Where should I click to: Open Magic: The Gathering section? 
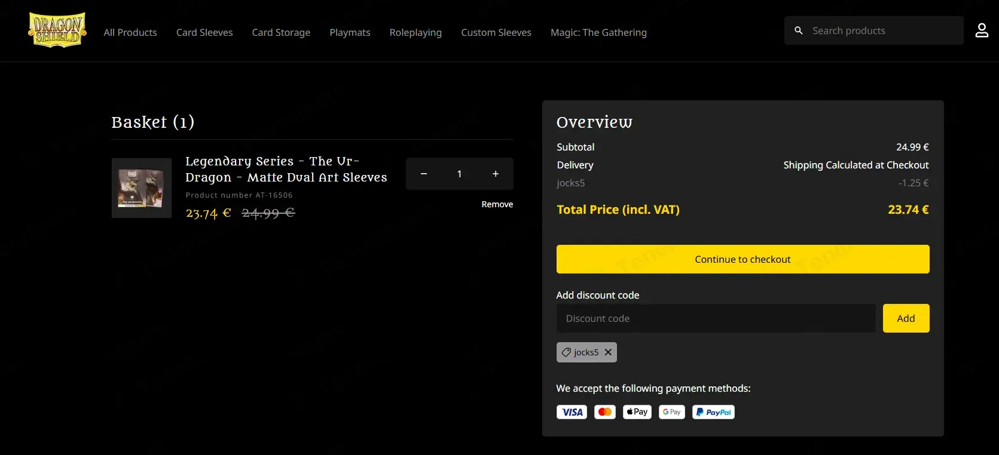pos(598,32)
